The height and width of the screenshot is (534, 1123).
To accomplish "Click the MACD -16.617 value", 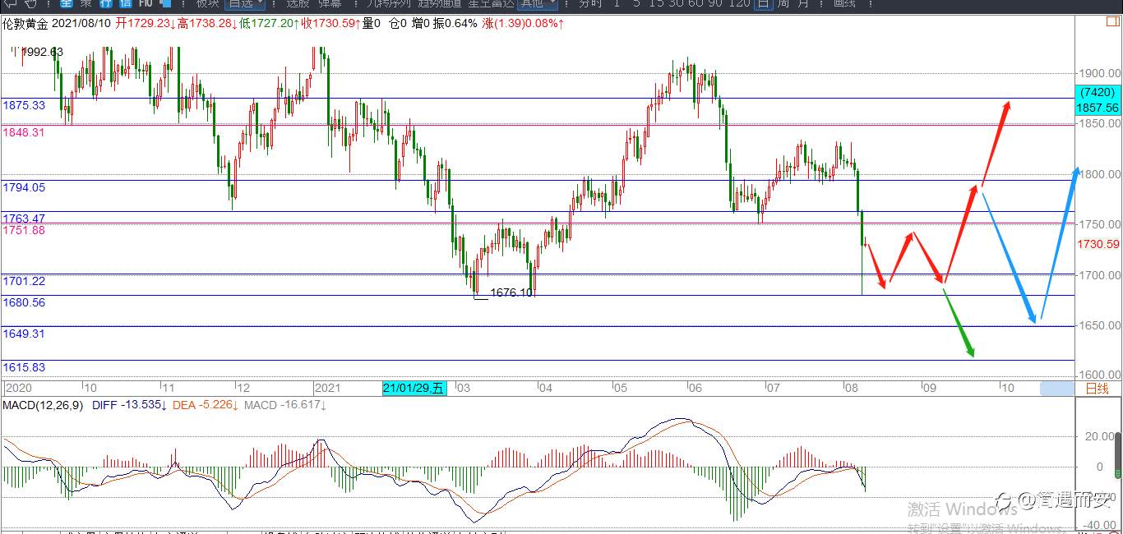I will tap(285, 405).
